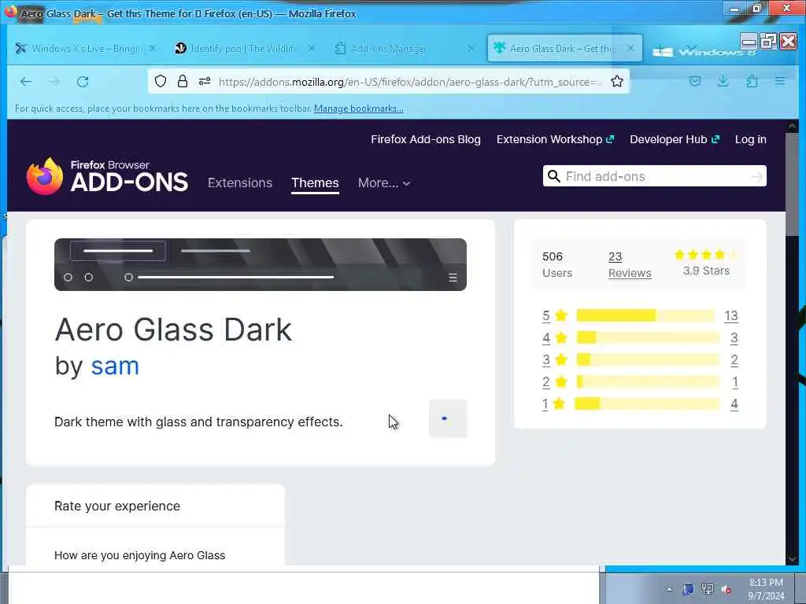Open Firefox Add-ons Blog link
This screenshot has height=604, width=806.
click(426, 139)
